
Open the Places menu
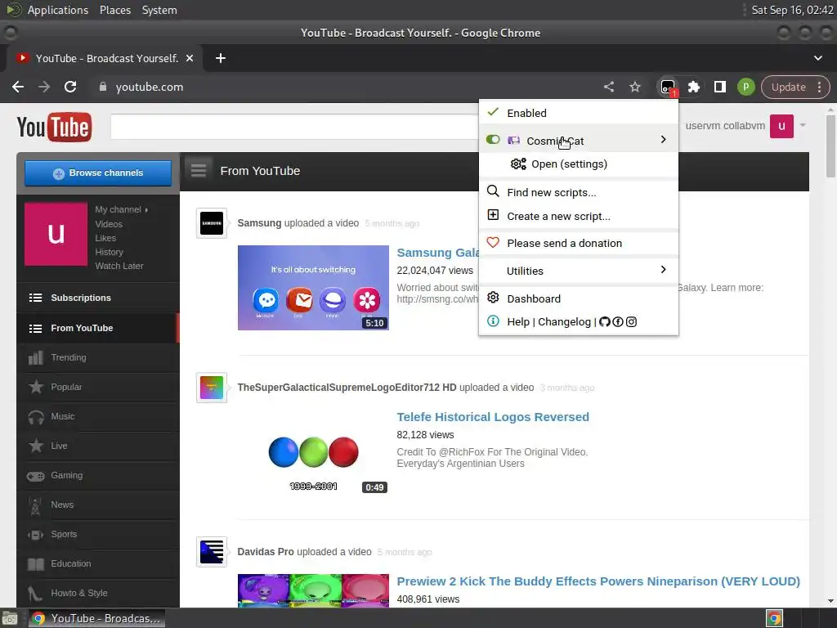(114, 10)
